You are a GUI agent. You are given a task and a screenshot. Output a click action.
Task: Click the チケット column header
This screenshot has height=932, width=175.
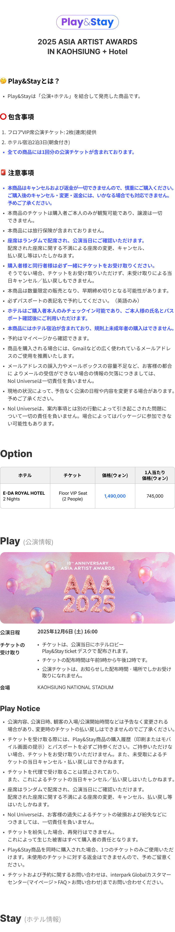[72, 475]
